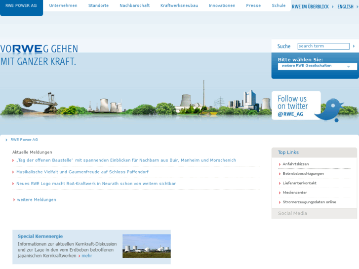Viewport: 359px width, 269px height.
Task: Open the Unternehmen menu
Action: 63,5
